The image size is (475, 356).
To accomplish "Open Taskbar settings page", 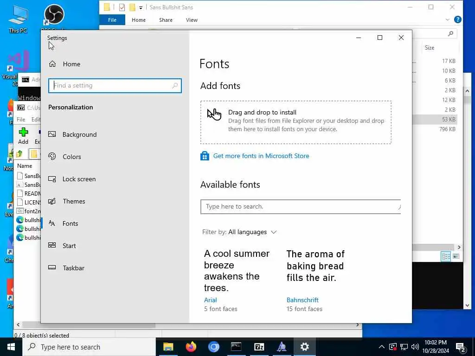I will 66,268.
